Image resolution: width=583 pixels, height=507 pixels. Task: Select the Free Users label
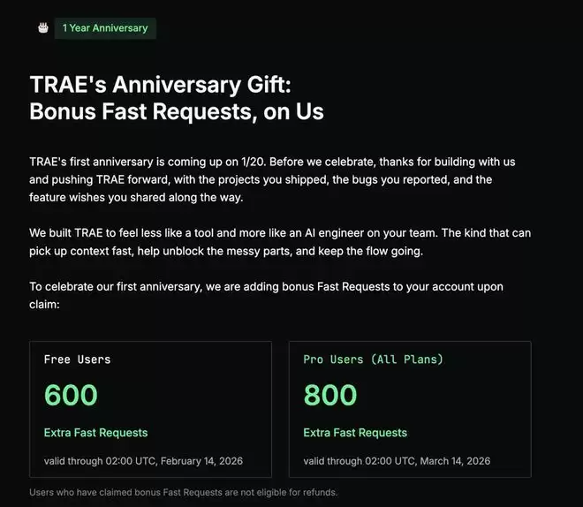pyautogui.click(x=78, y=359)
